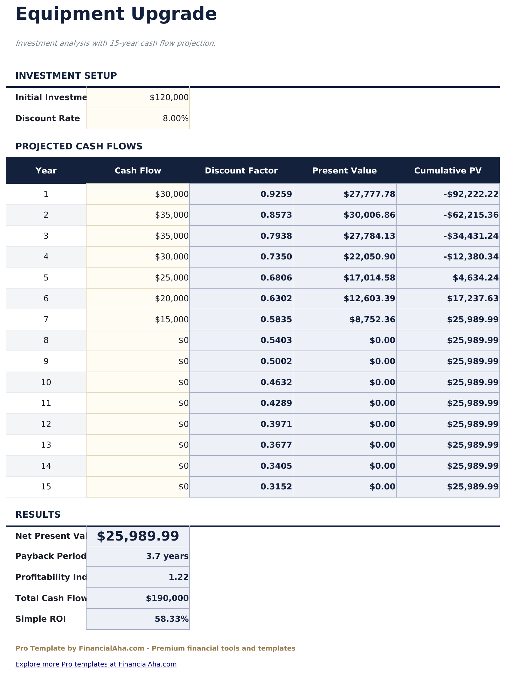This screenshot has height=674, width=506.
Task: Click the Discount Factor column header
Action: tap(241, 171)
